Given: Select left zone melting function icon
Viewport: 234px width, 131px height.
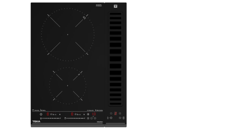Looking at the screenshot, I should tap(54, 114).
